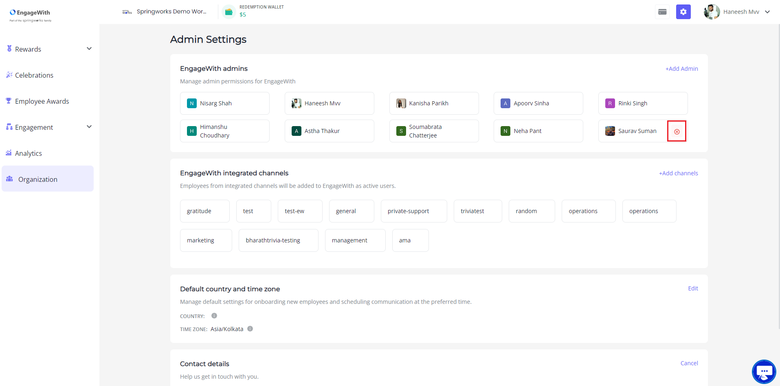Click the +Add channels link
This screenshot has width=780, height=386.
pyautogui.click(x=678, y=173)
